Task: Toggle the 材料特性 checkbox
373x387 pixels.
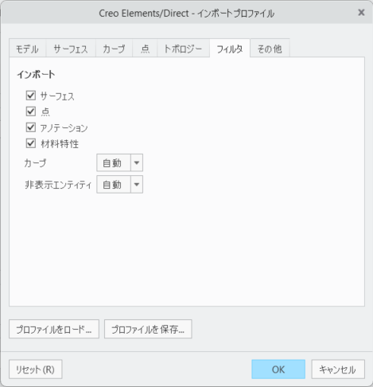Action: (31, 143)
